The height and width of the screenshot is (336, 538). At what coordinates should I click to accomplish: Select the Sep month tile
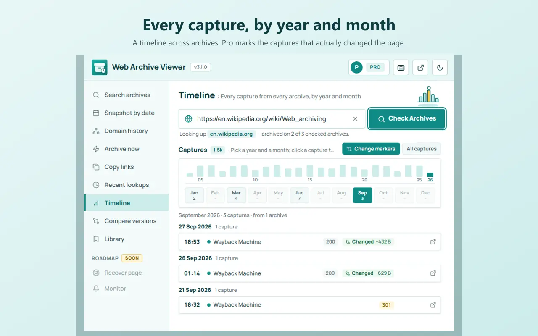point(362,195)
